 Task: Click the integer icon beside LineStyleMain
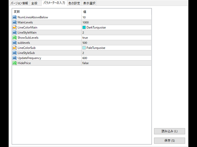coord(14,32)
